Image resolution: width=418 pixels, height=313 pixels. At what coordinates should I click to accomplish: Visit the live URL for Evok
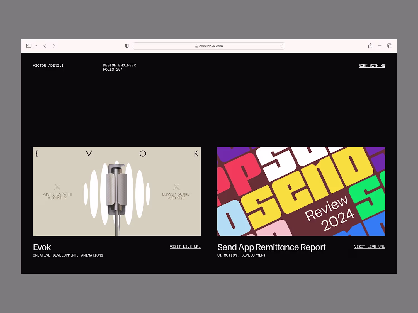[185, 247]
